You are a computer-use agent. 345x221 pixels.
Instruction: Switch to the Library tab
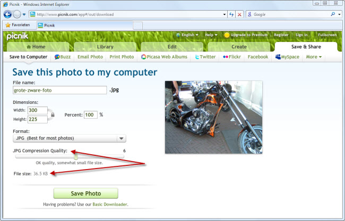(105, 47)
